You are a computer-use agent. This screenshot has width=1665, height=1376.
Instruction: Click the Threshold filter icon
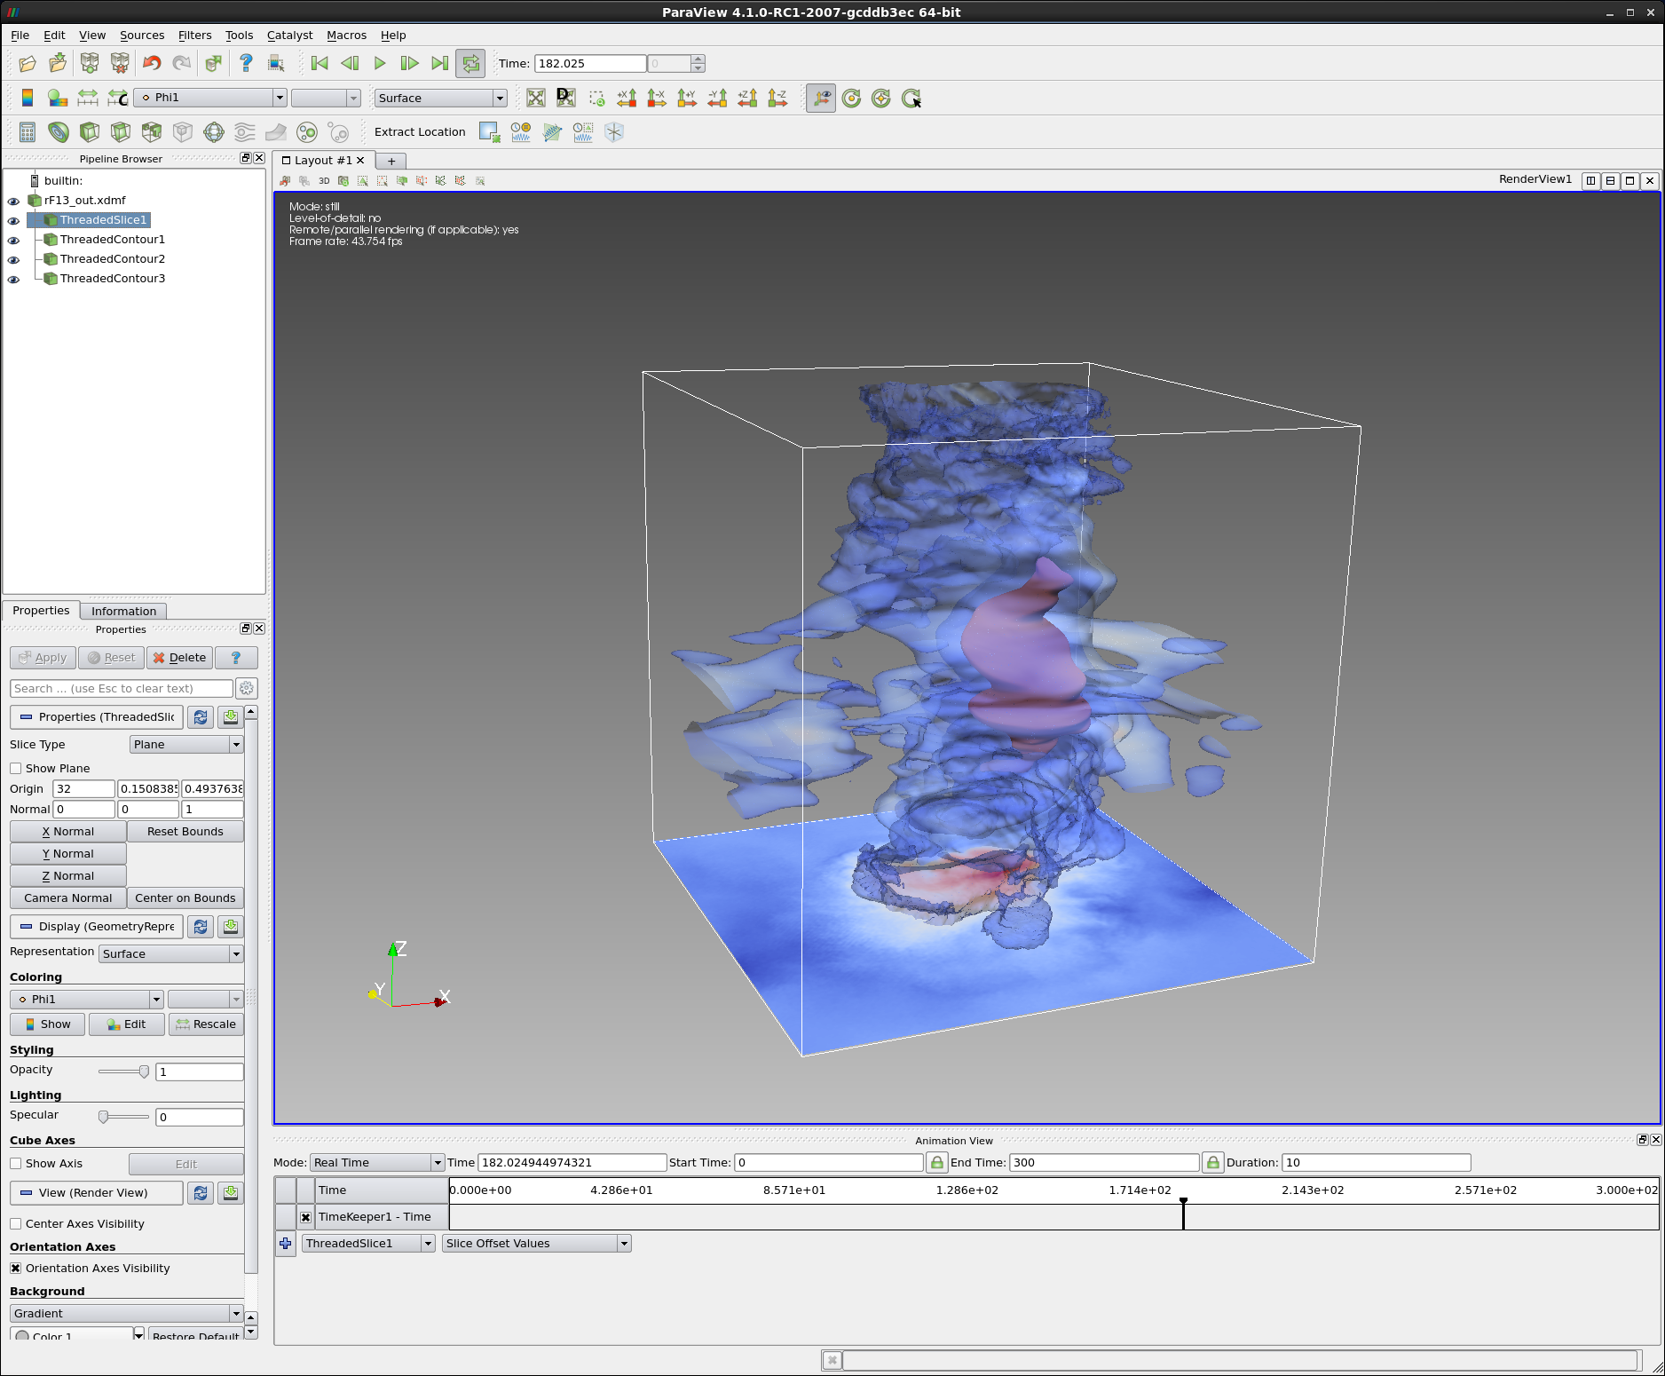(x=152, y=132)
